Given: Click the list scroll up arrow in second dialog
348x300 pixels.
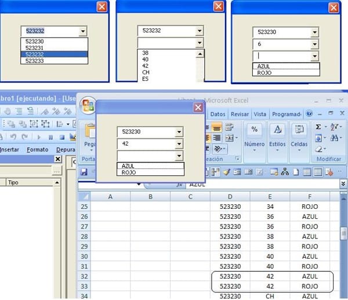Looking at the screenshot, I should (200, 54).
